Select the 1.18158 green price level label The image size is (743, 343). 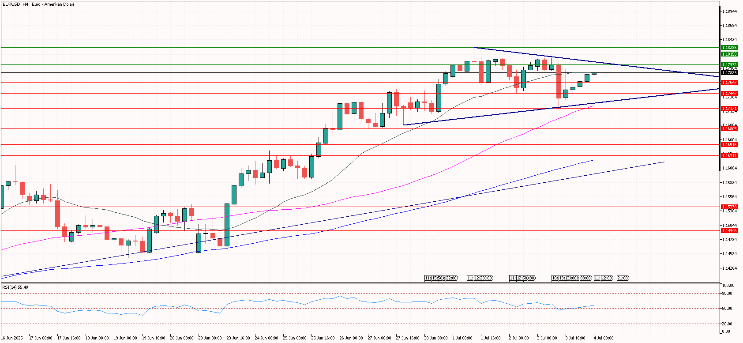[x=729, y=54]
